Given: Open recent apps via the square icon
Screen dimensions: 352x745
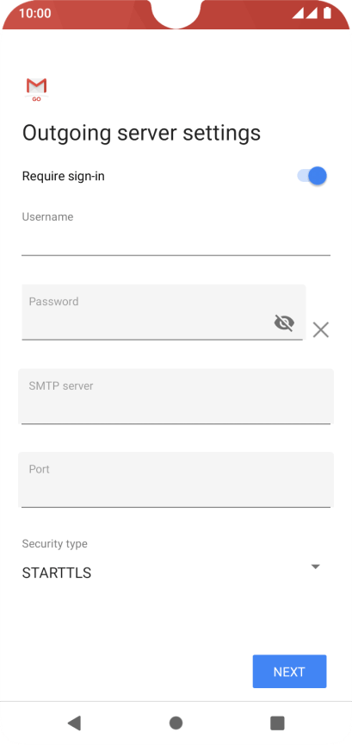Looking at the screenshot, I should pos(277,723).
